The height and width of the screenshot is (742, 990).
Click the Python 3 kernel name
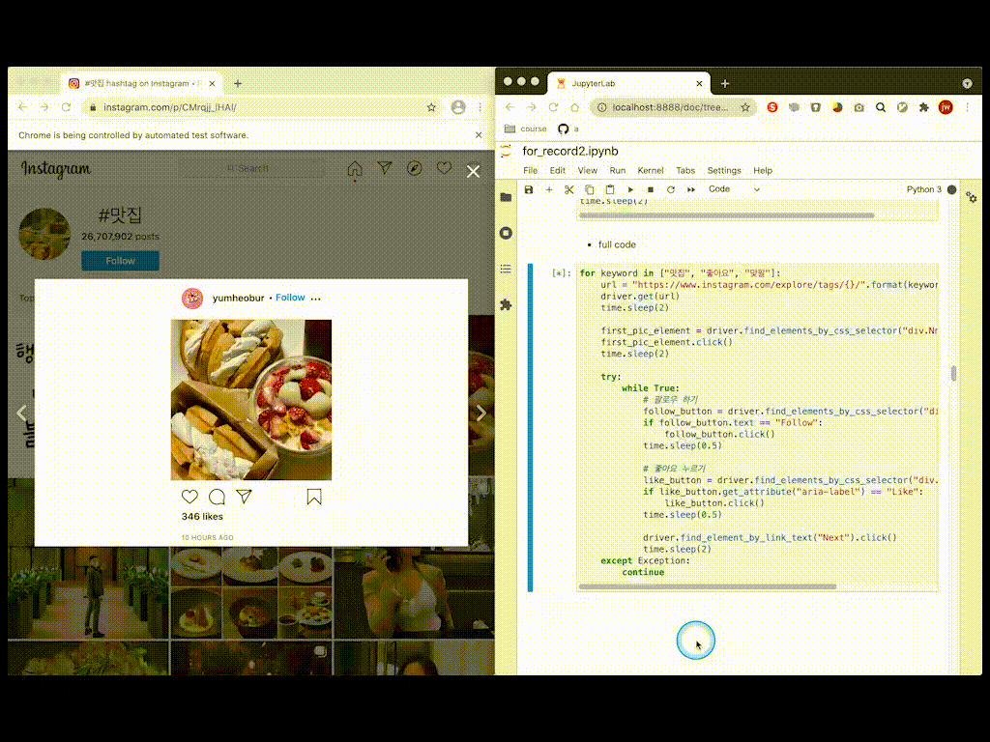[x=923, y=189]
